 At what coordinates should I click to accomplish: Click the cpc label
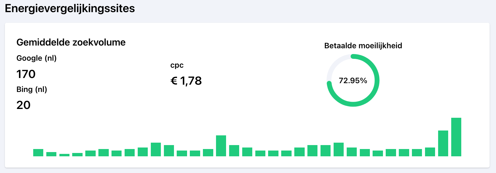coord(177,65)
